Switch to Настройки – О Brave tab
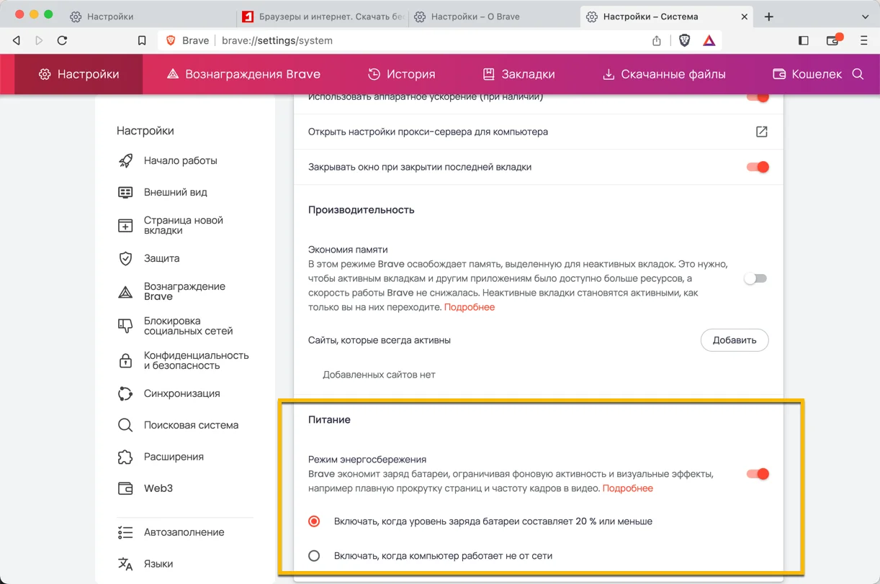The height and width of the screenshot is (584, 880). [494, 17]
